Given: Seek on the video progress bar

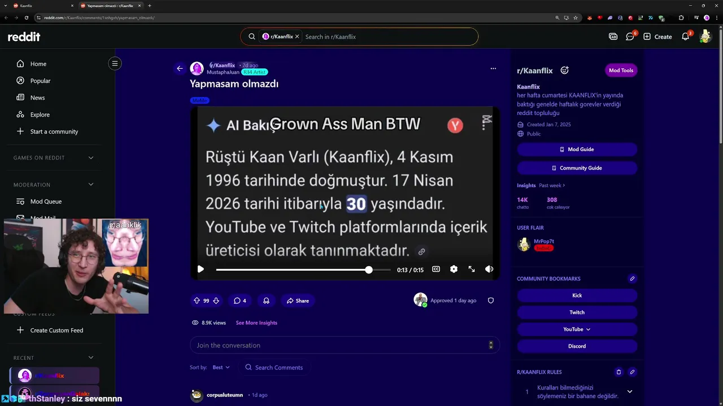Looking at the screenshot, I should [x=303, y=270].
